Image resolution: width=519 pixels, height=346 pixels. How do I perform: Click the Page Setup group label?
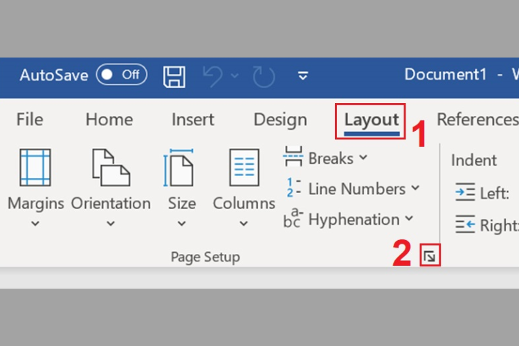point(206,257)
